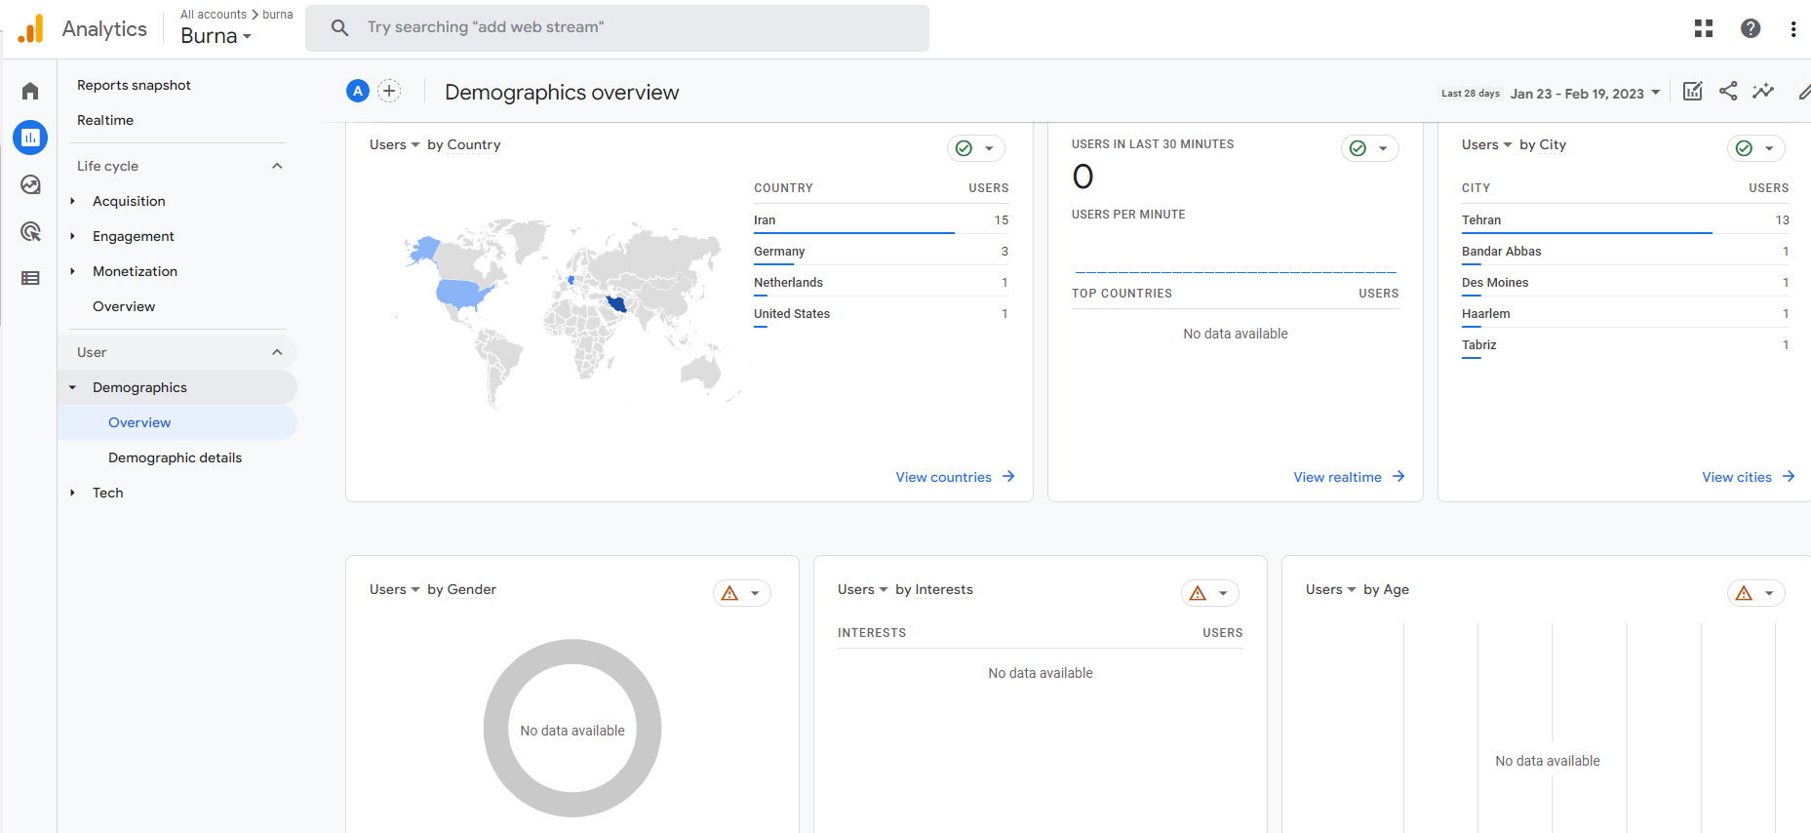Open the Burna account selector
Screen dimensions: 1811x833
[216, 36]
